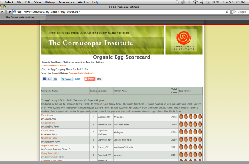Screen dimensions: 249x164
Task: Click the Google search magnifier icon
Action: tap(234, 12)
